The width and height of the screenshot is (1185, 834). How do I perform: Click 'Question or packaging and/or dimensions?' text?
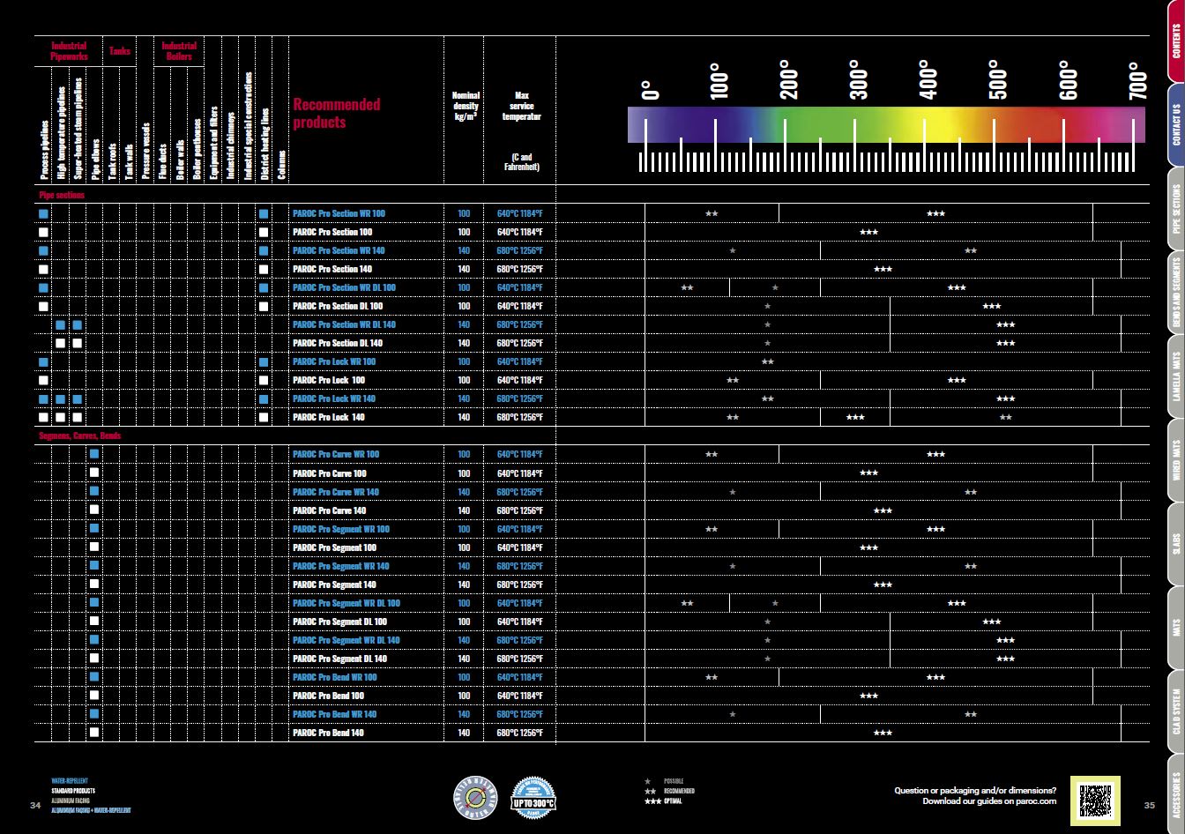click(975, 791)
